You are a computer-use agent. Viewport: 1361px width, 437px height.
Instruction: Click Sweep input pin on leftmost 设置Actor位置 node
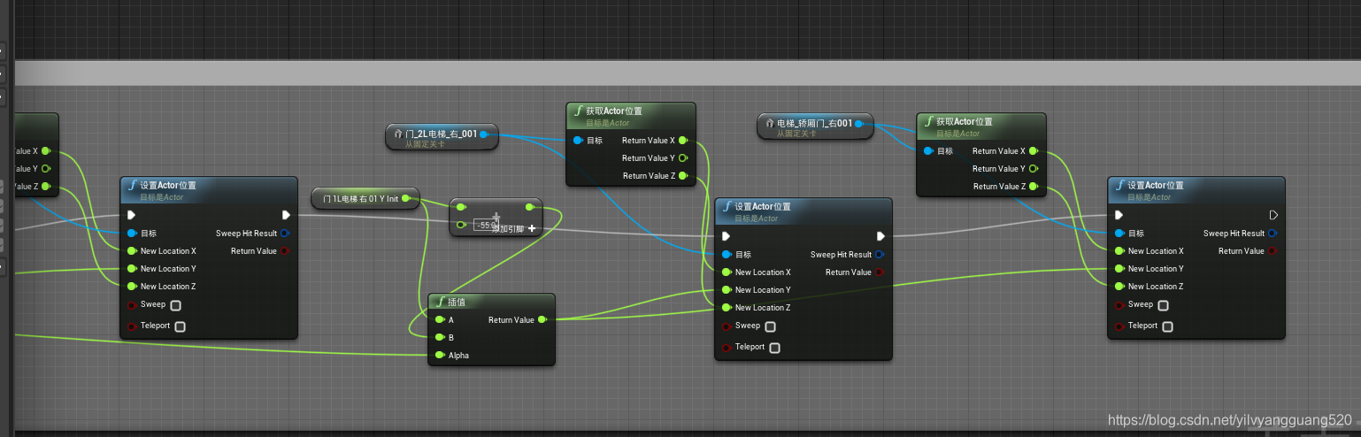132,305
